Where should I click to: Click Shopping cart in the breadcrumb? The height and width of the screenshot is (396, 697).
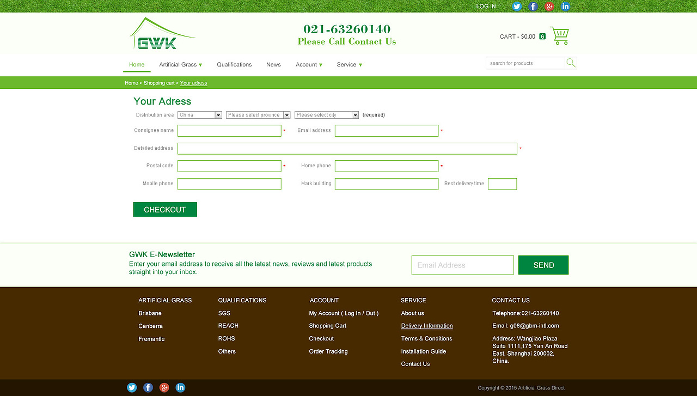coord(159,83)
